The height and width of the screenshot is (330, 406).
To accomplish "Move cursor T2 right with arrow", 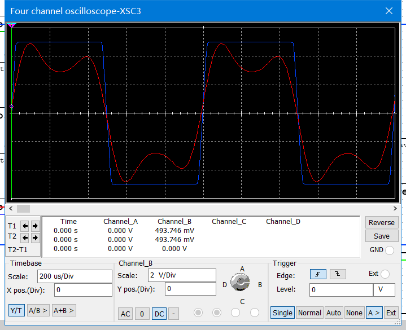I will pos(35,237).
